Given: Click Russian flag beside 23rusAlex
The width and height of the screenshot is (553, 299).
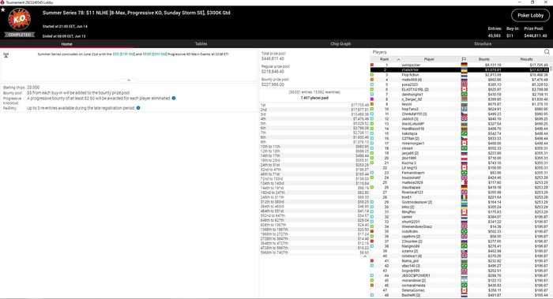Looking at the screenshot, I should pos(465,241).
